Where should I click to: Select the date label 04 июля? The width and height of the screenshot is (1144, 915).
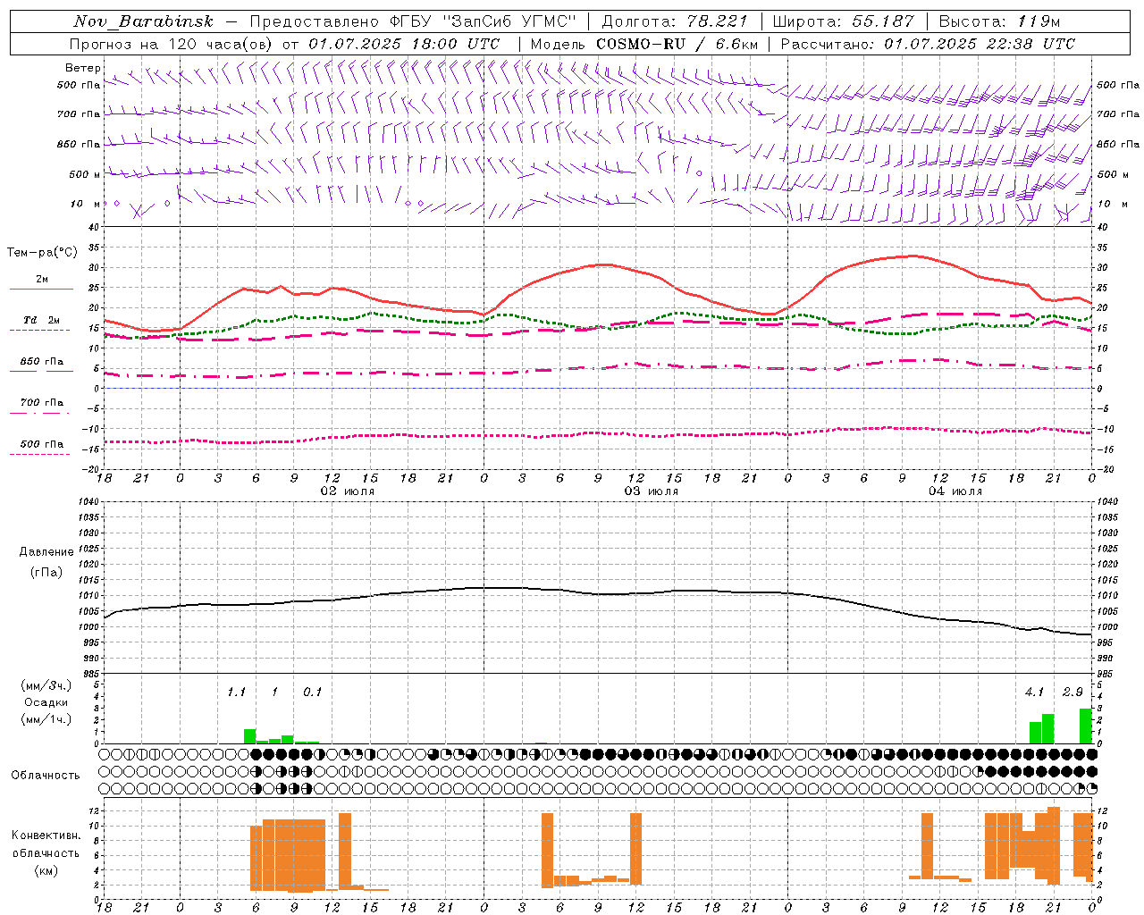[x=955, y=491]
